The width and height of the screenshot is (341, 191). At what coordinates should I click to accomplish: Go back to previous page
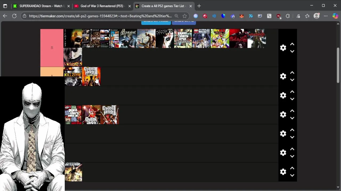click(5, 16)
